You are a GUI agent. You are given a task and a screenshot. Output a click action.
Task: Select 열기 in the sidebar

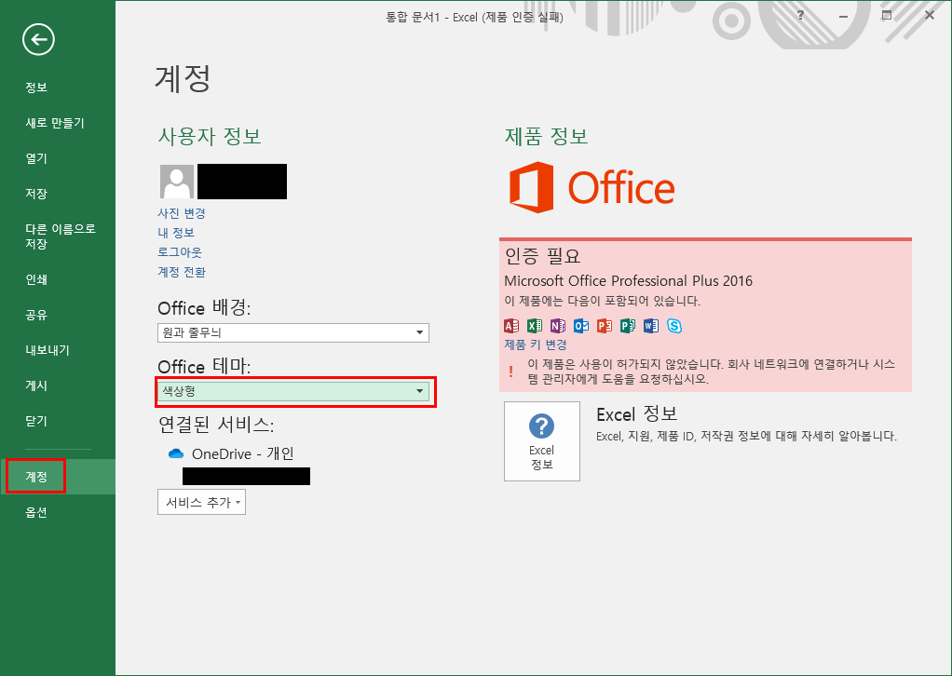(36, 158)
